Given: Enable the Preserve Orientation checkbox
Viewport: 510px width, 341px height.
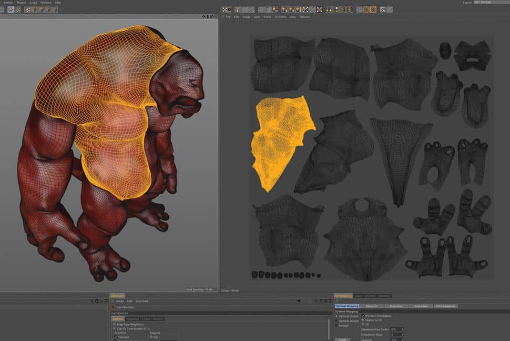Looking at the screenshot, I should coord(363,316).
